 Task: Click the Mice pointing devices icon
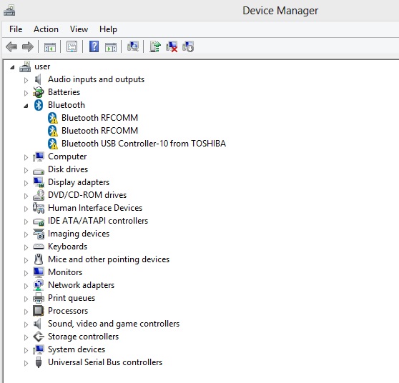39,259
